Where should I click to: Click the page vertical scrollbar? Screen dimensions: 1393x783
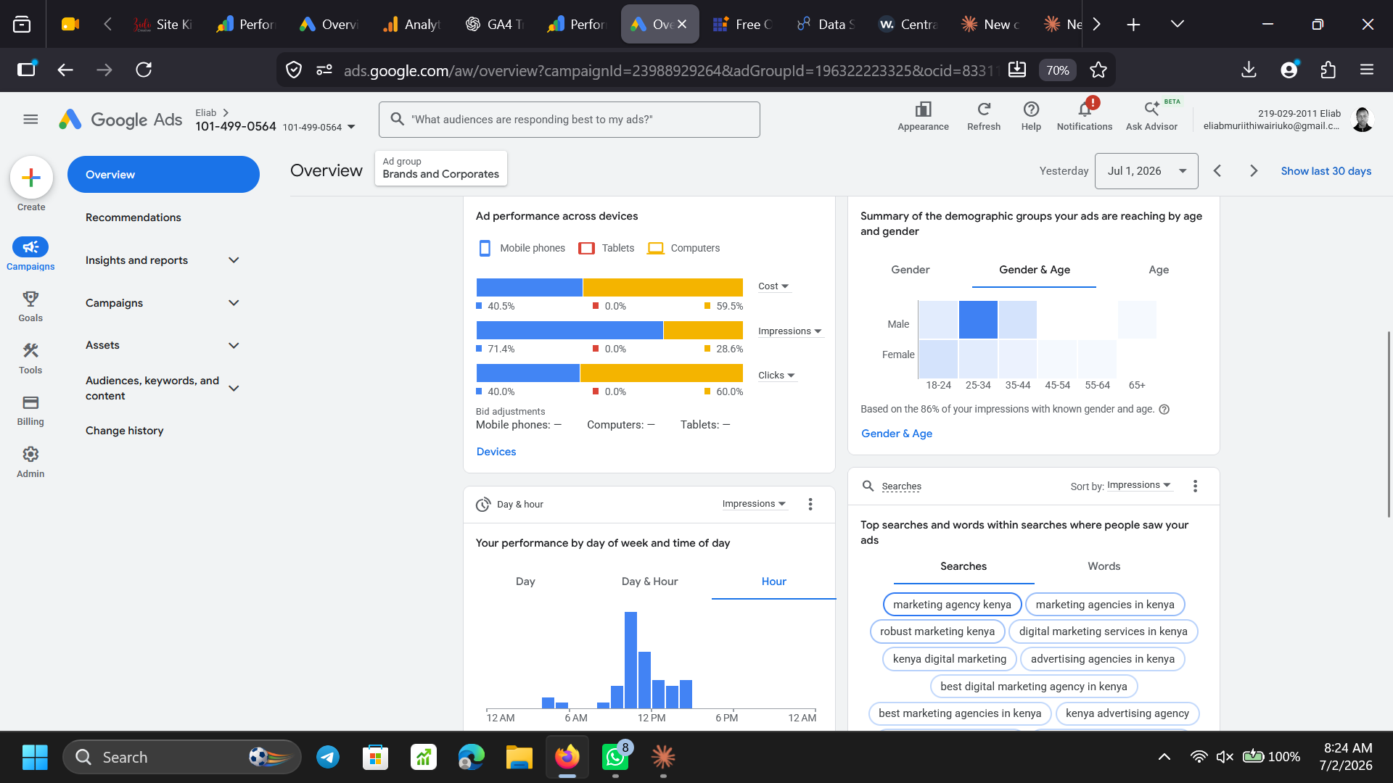click(x=1389, y=424)
